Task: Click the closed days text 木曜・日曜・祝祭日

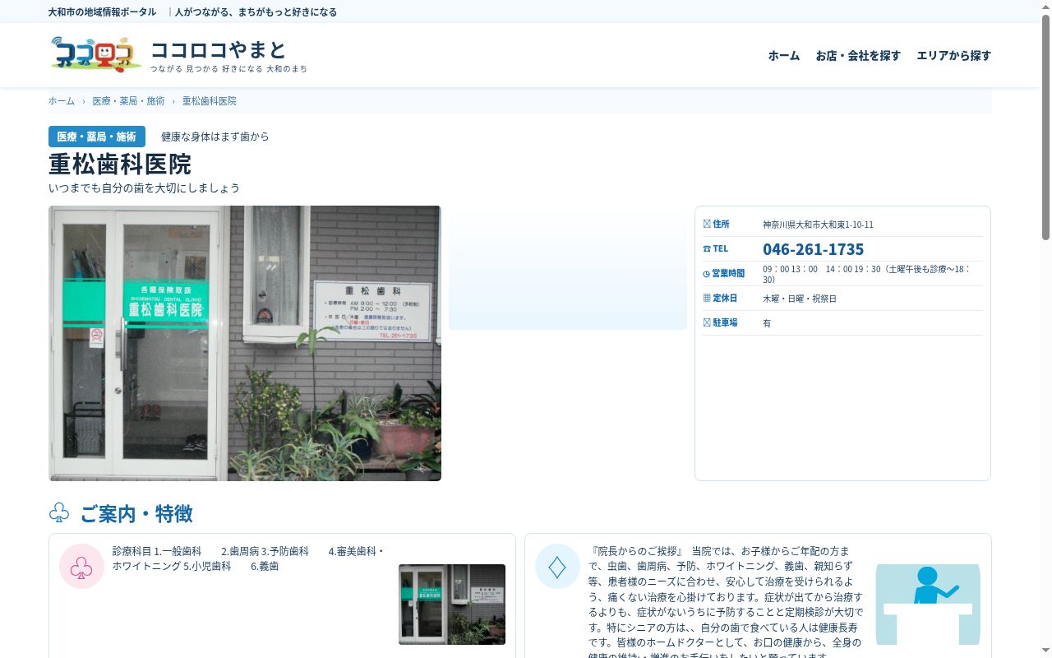Action: (800, 299)
